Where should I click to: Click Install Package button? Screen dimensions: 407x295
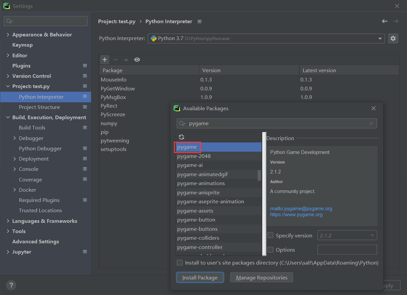(x=200, y=277)
